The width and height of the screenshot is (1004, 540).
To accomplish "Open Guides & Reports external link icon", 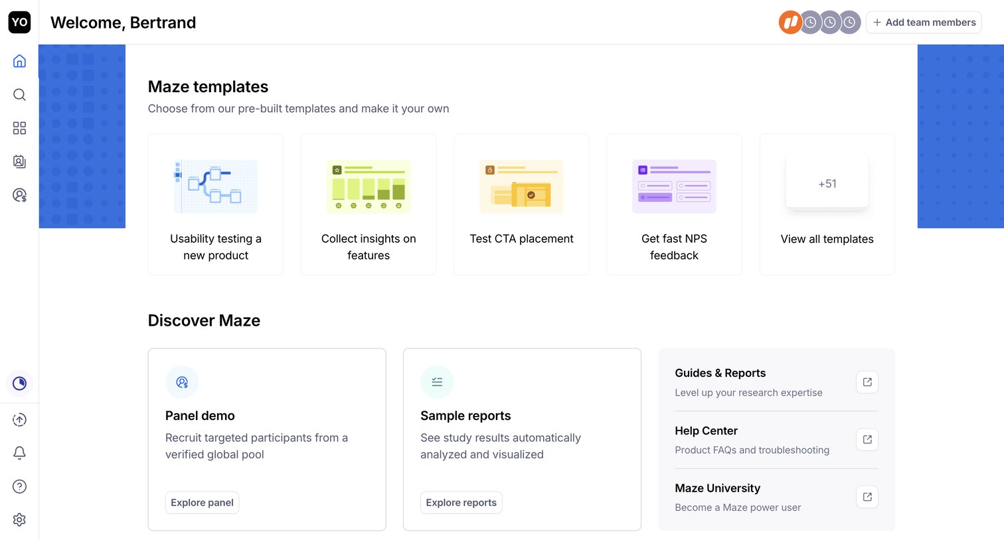I will [867, 382].
